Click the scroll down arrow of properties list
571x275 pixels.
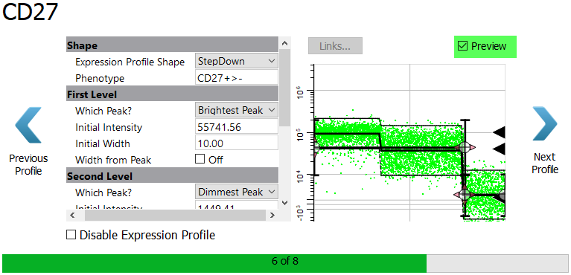point(285,203)
